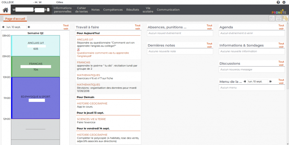Click the save disk icon
Image resolution: width=289 pixels, height=145 pixels.
[x=272, y=18]
